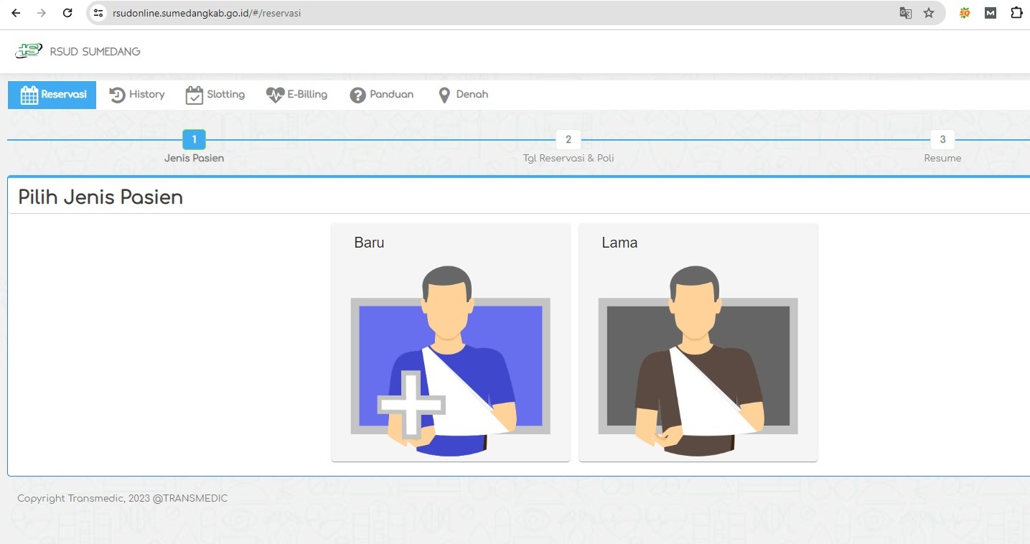Click the translate page icon
The image size is (1030, 544).
[906, 13]
